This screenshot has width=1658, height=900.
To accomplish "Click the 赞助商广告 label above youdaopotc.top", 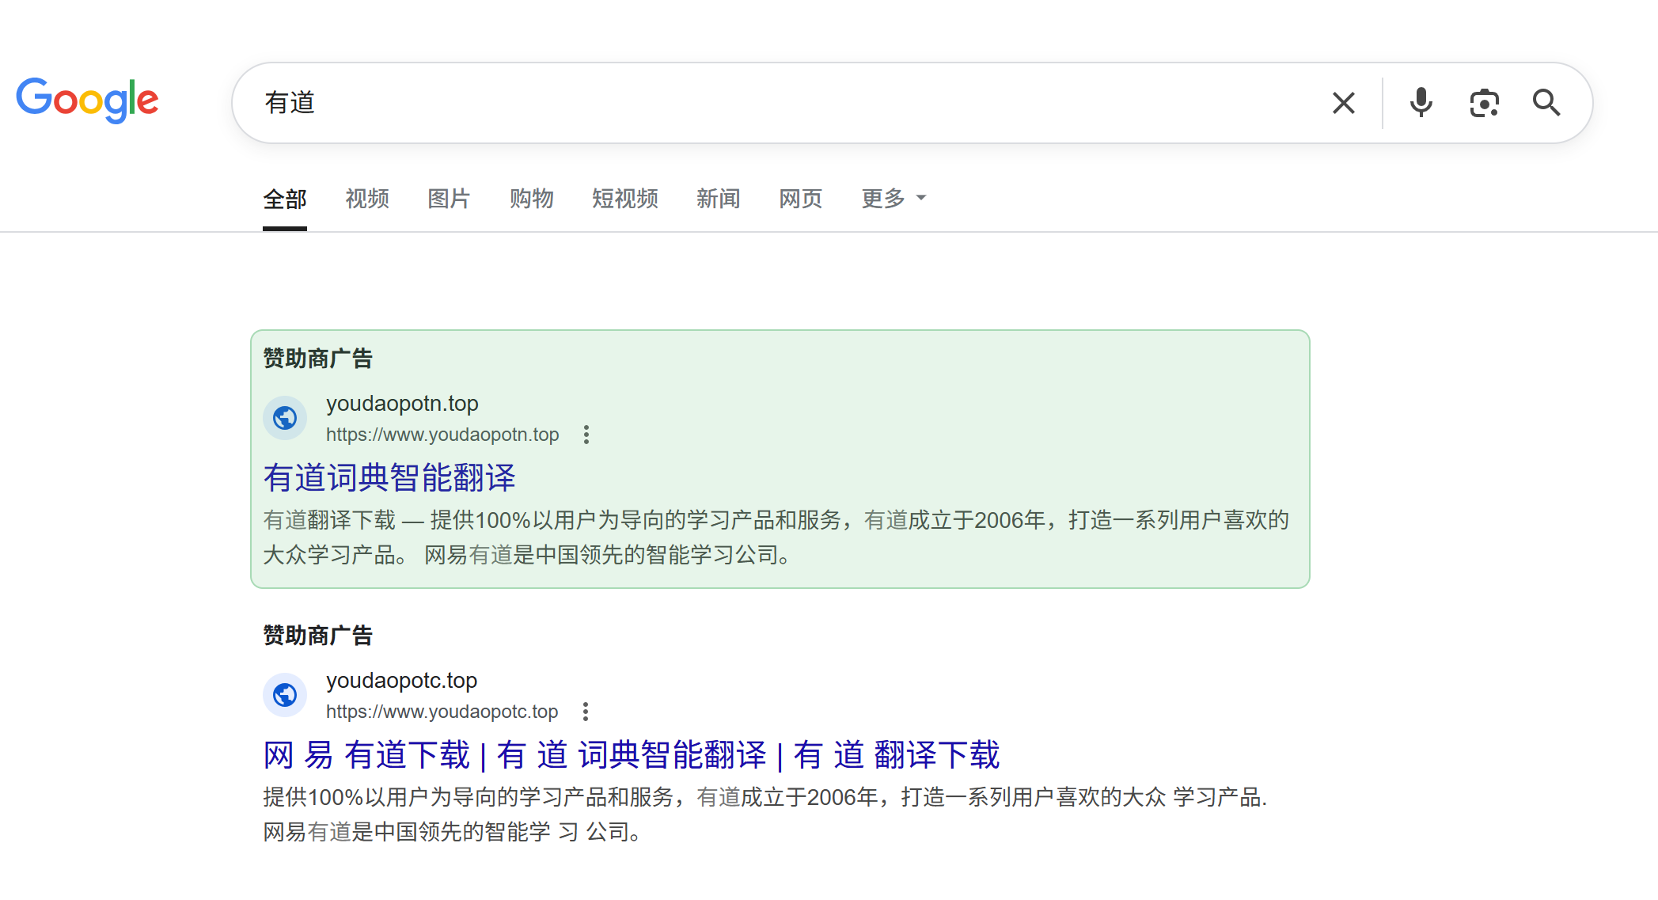I will pyautogui.click(x=317, y=636).
